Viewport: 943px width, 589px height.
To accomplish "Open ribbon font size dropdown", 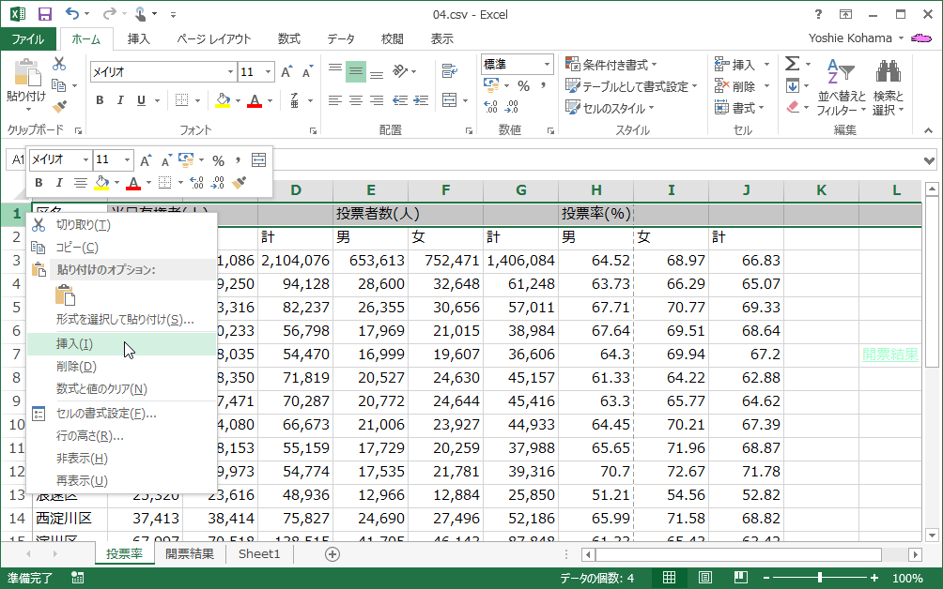I will (269, 72).
